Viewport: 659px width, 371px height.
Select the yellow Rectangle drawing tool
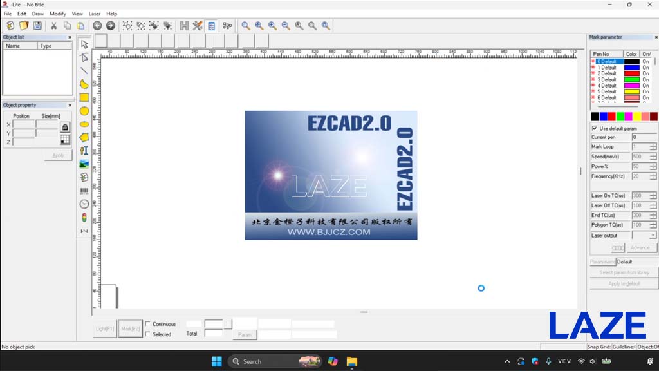[x=84, y=98]
